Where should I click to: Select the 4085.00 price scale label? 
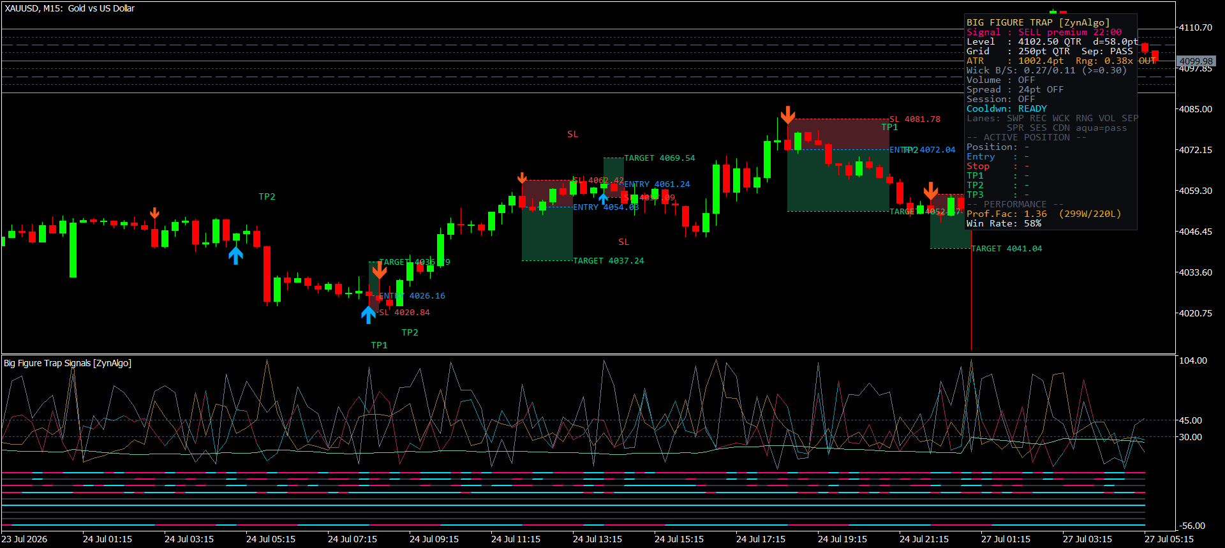click(1195, 109)
